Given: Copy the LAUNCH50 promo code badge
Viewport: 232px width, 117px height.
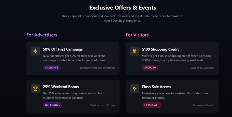Looking at the screenshot, I should tap(52, 68).
